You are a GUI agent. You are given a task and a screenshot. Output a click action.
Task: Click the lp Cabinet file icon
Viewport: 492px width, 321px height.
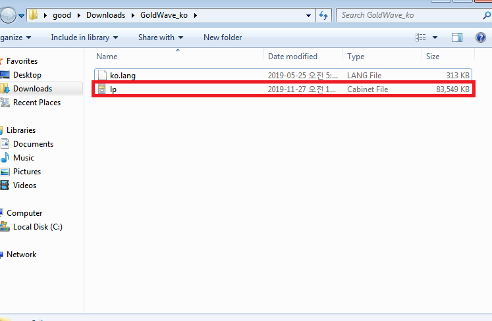click(101, 89)
